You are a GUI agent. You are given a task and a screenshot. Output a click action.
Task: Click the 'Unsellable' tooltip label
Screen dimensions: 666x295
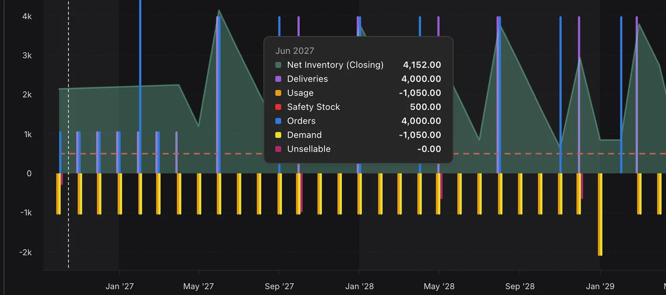click(x=309, y=149)
